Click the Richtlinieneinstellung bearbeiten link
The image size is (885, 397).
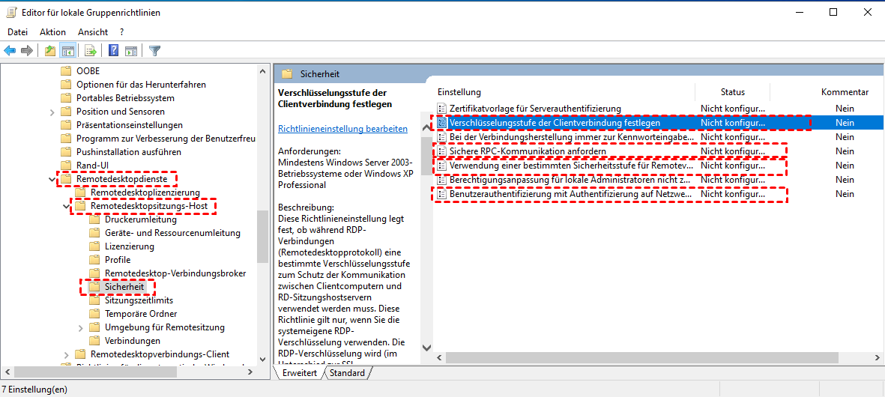343,129
